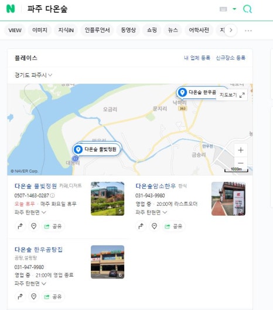Show 다온숲 풀빛정원 location pin
Image resolution: width=273 pixels, height=310 pixels.
pyautogui.click(x=33, y=226)
